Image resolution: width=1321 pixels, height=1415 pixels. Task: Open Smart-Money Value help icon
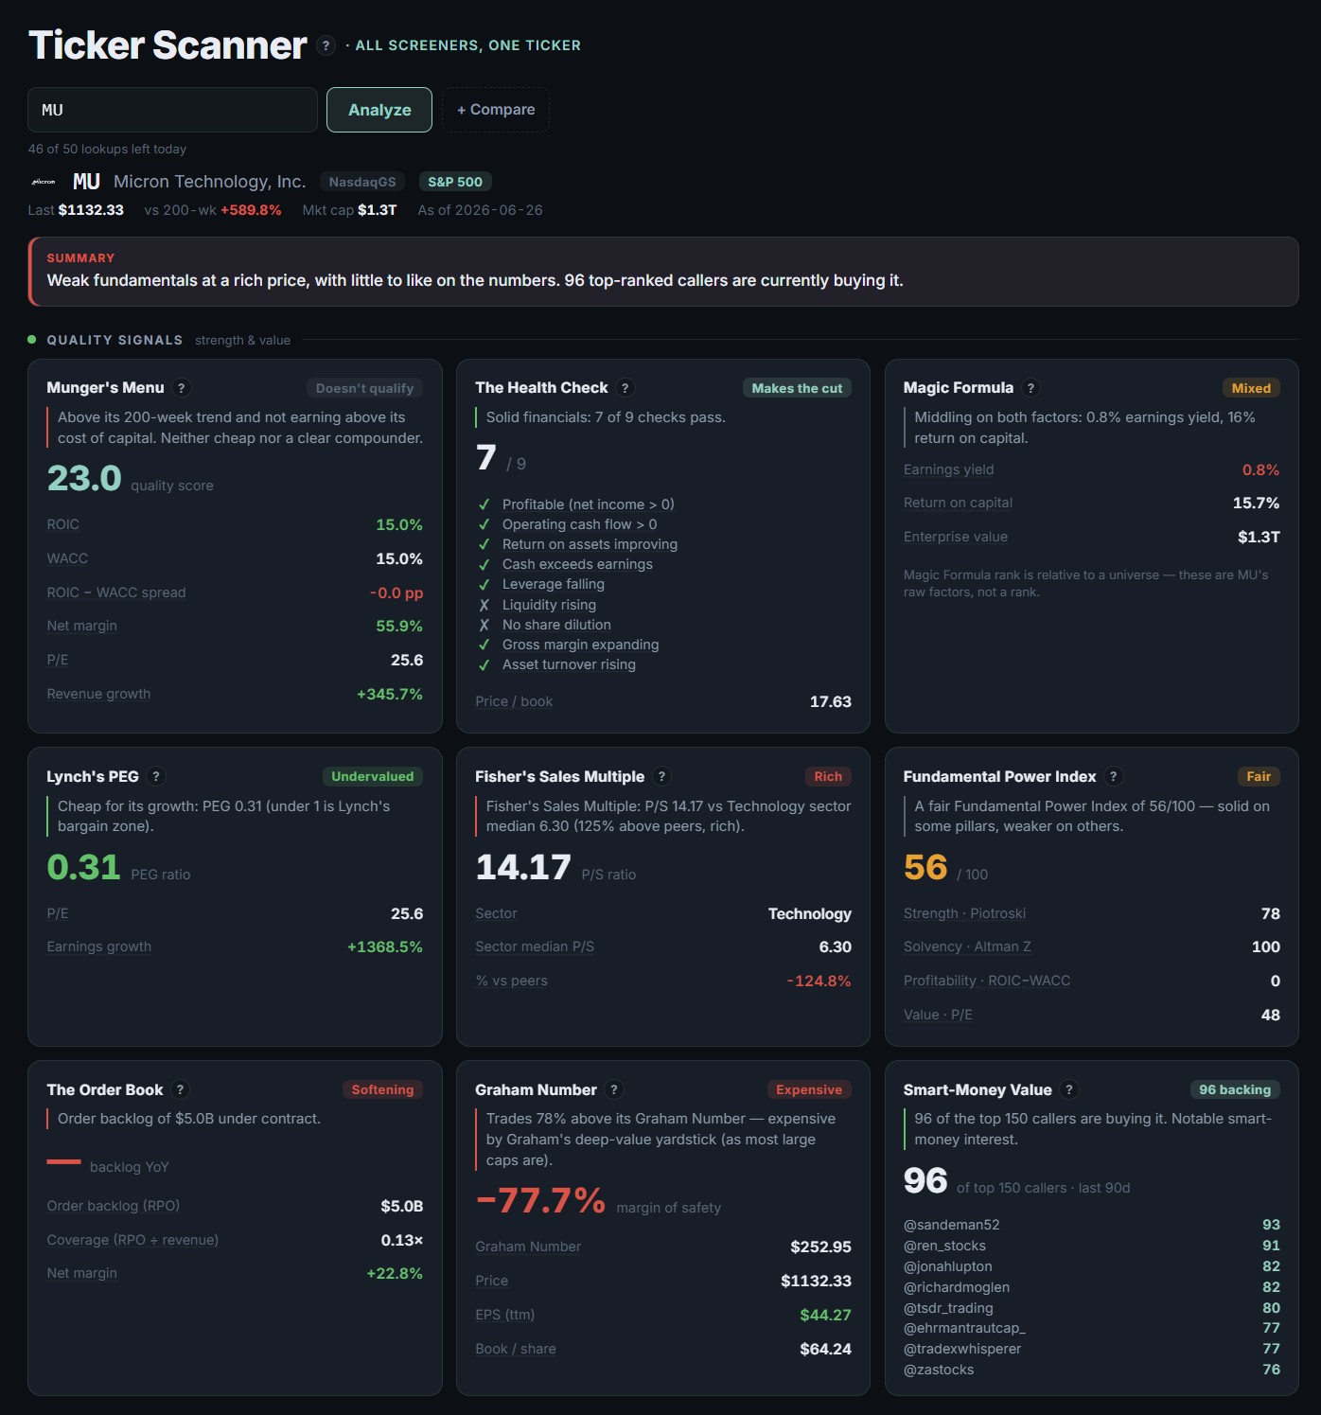[1069, 1090]
